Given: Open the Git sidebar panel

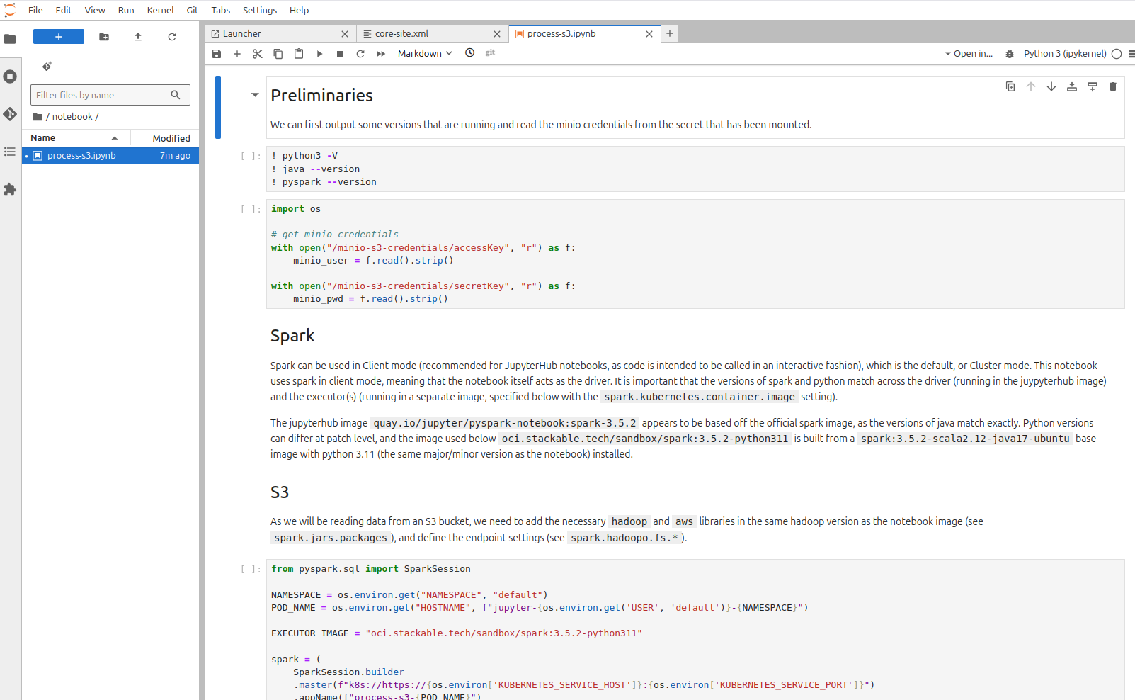Looking at the screenshot, I should click(10, 114).
